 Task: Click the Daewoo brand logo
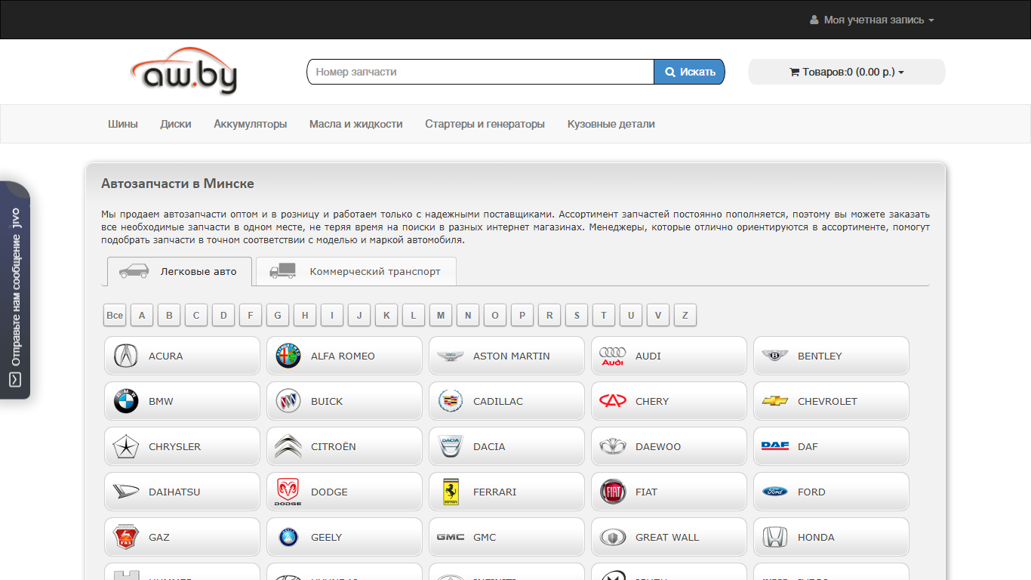(613, 446)
